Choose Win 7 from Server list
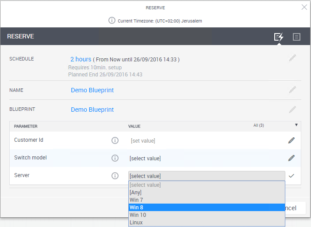This screenshot has width=311, height=227. (x=136, y=200)
